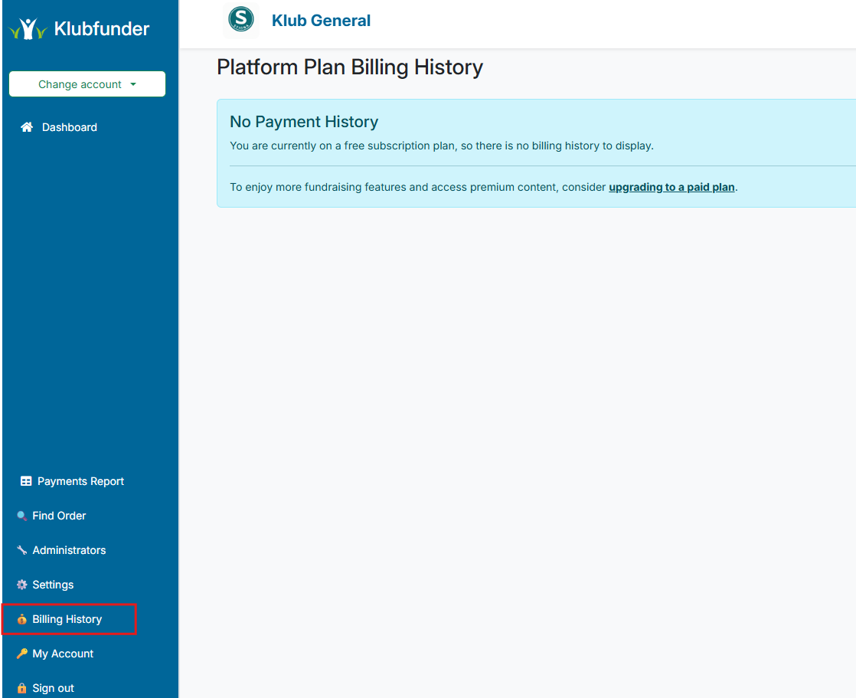This screenshot has height=698, width=856.
Task: Click the Klub General circular badge logo
Action: (x=241, y=19)
